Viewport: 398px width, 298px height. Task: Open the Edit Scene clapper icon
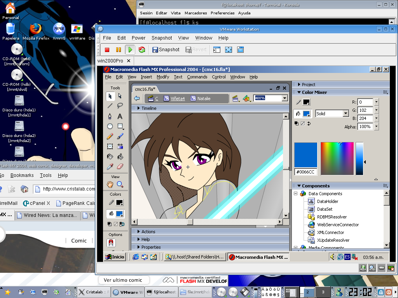(x=235, y=99)
